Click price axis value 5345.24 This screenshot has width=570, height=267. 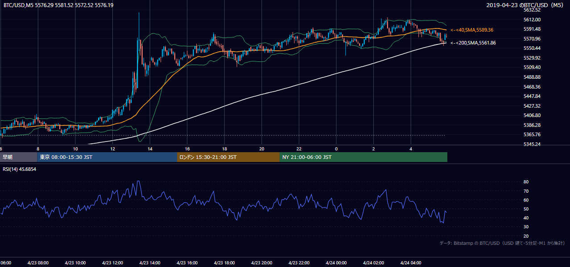pos(532,144)
